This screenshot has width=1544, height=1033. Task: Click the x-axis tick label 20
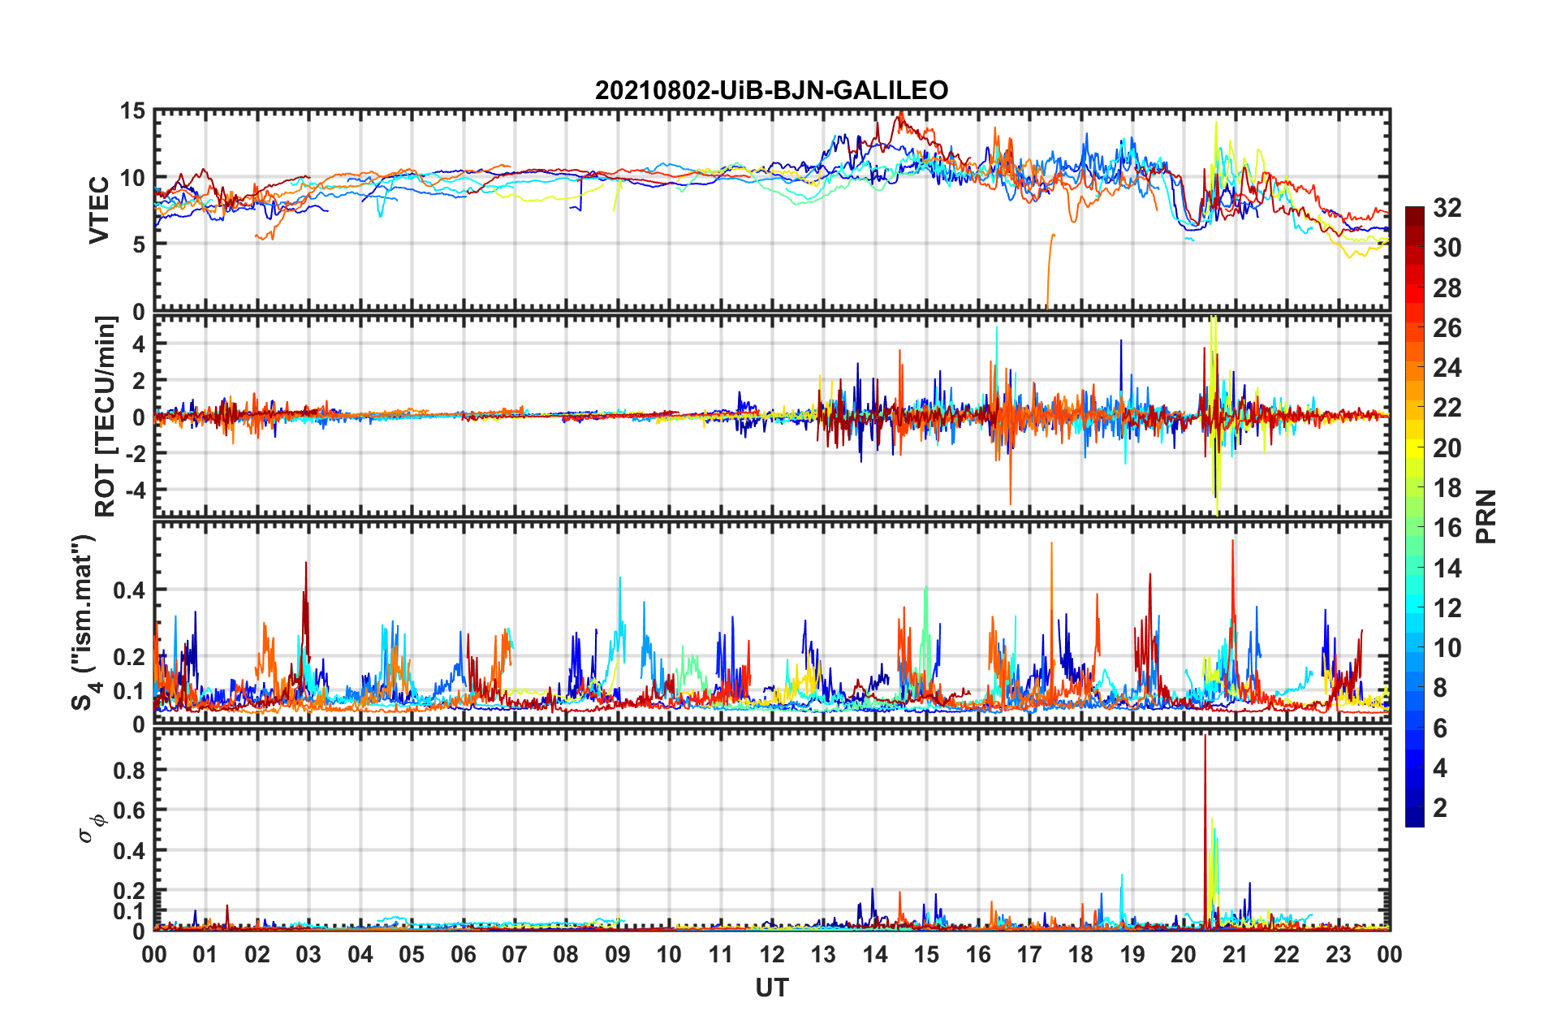pos(1184,954)
